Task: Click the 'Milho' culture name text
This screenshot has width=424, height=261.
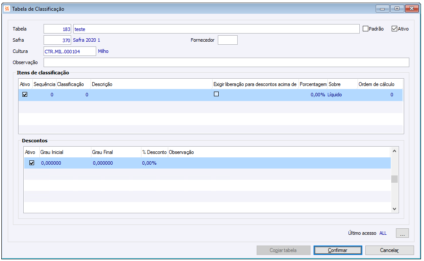Action: click(x=103, y=51)
